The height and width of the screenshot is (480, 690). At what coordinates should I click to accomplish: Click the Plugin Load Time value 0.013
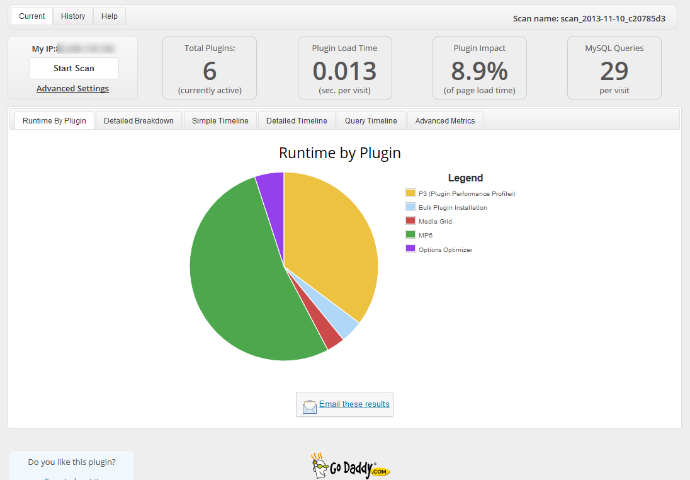pos(344,71)
